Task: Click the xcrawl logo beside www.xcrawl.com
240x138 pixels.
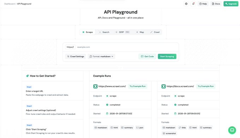Action: [95, 86]
